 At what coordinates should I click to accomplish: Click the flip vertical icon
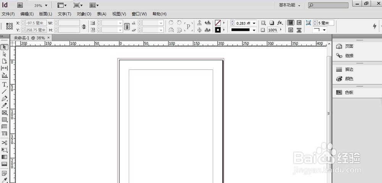[179, 30]
